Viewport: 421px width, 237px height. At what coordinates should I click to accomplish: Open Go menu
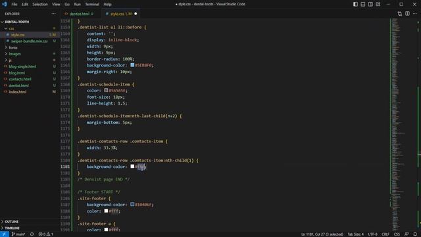click(67, 4)
